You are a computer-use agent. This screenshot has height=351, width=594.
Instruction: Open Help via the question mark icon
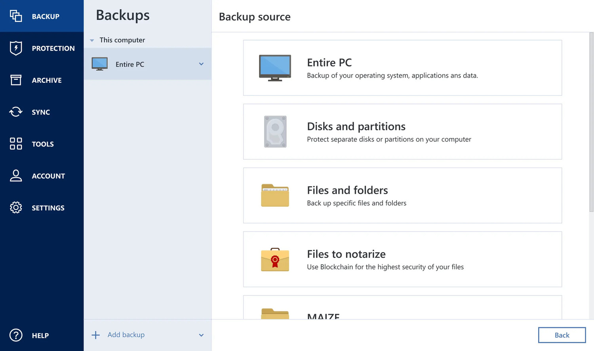pos(16,335)
